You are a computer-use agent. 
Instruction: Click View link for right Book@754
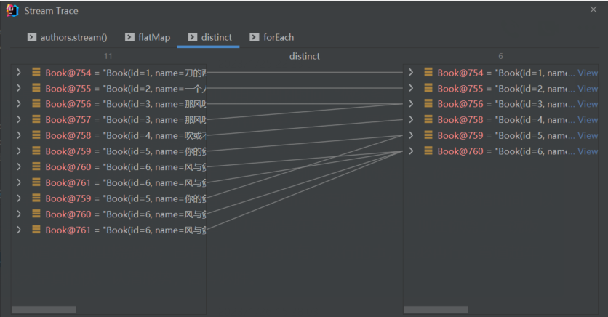click(x=588, y=73)
